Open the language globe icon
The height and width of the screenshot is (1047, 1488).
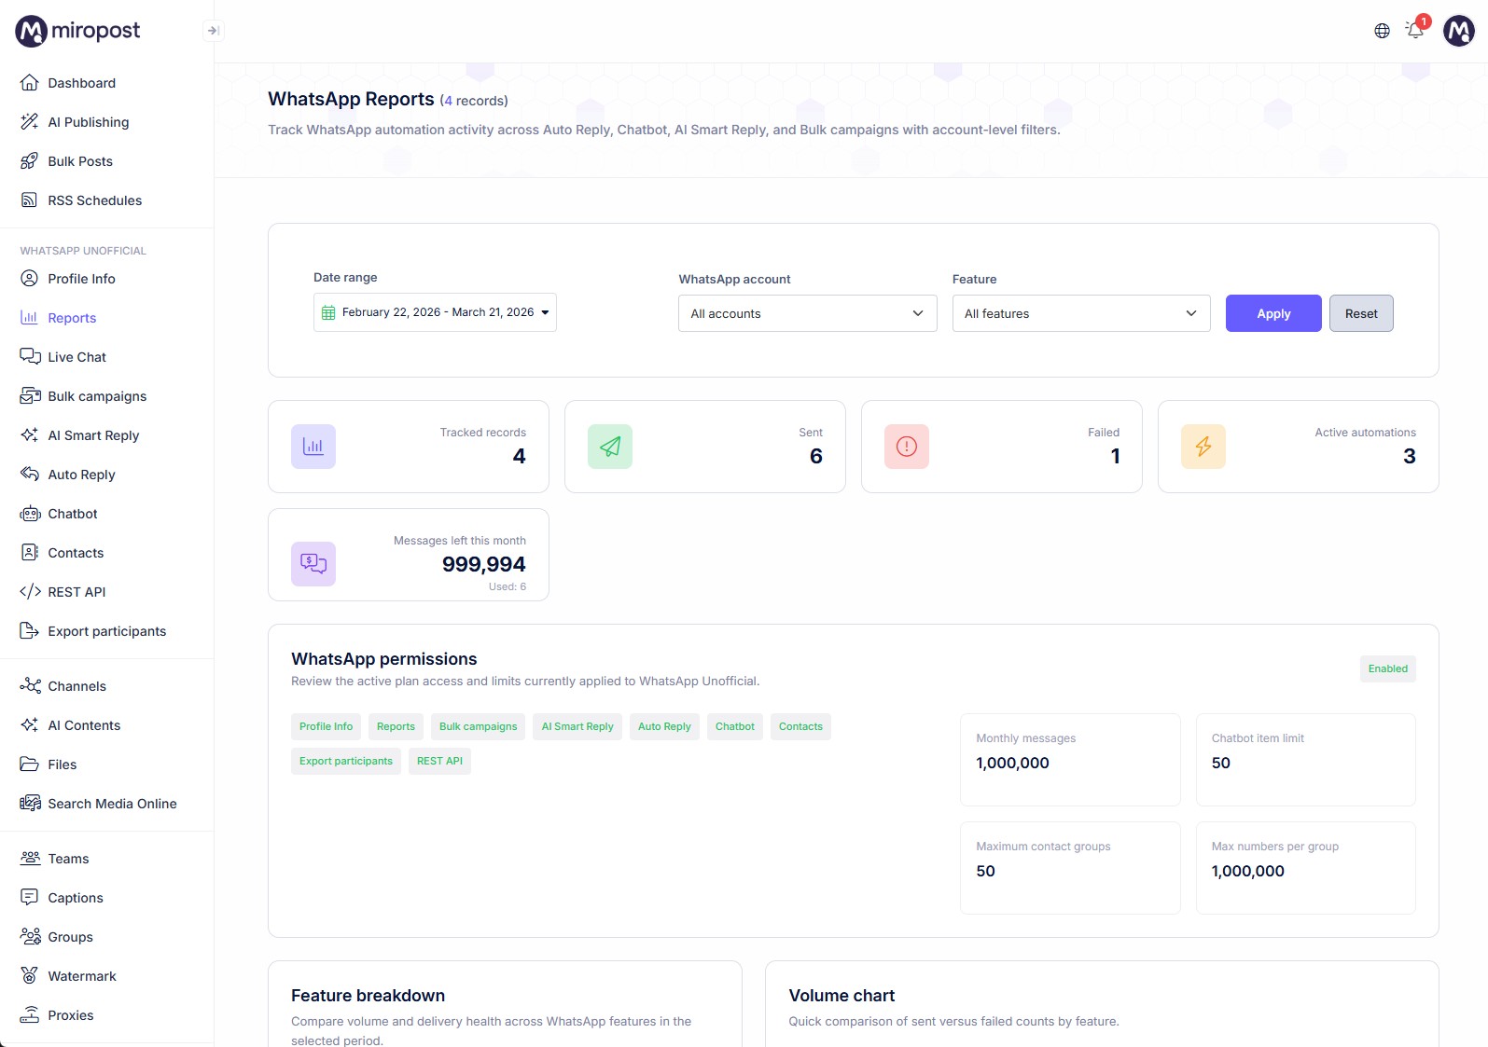tap(1382, 31)
